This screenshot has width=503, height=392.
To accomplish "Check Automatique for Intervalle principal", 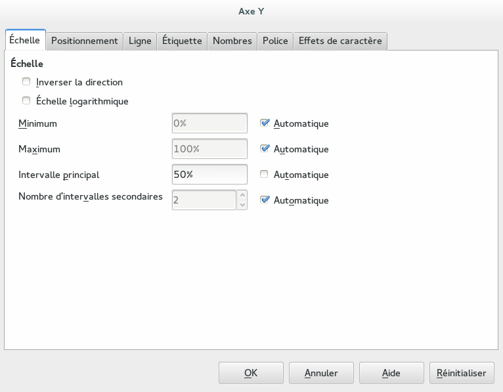I will coord(265,175).
